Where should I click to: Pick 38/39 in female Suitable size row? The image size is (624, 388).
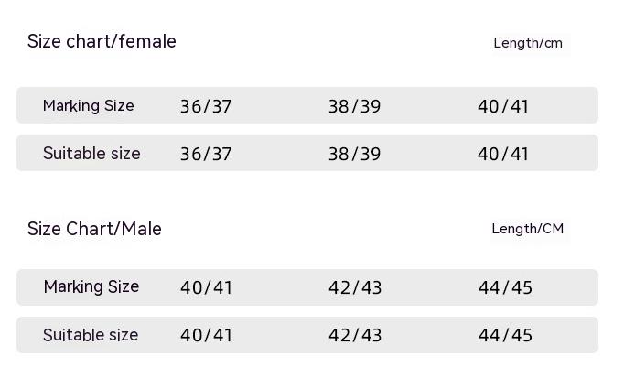(354, 154)
